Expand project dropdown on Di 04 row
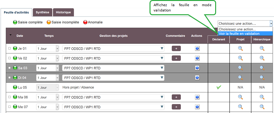Screen dimensions: 274x113 click(113, 78)
